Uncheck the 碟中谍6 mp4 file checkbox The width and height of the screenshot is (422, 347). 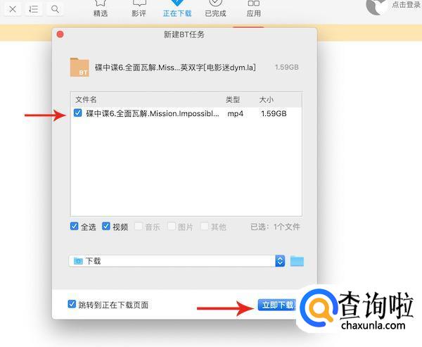click(77, 113)
